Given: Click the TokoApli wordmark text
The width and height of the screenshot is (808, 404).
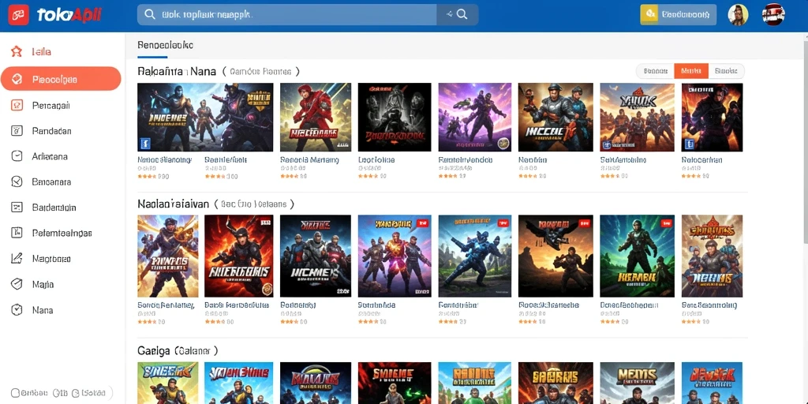Looking at the screenshot, I should (69, 16).
